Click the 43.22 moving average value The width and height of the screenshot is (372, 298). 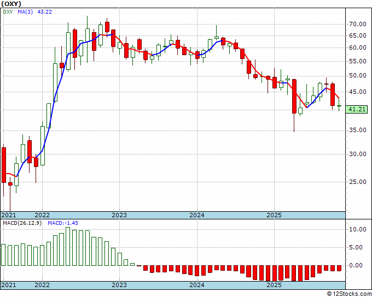tap(45, 11)
